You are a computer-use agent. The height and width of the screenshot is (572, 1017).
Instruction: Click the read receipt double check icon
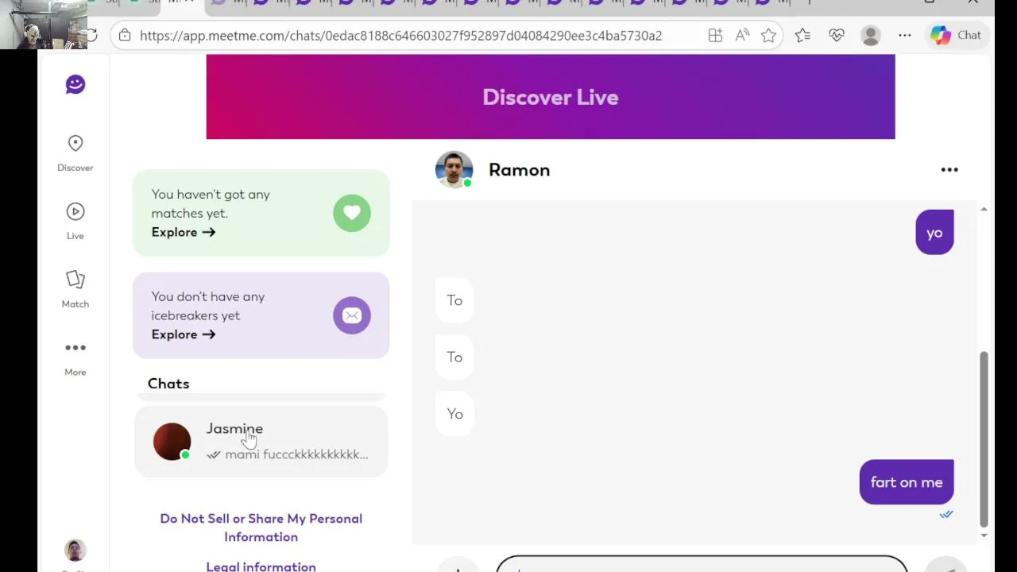coord(946,515)
